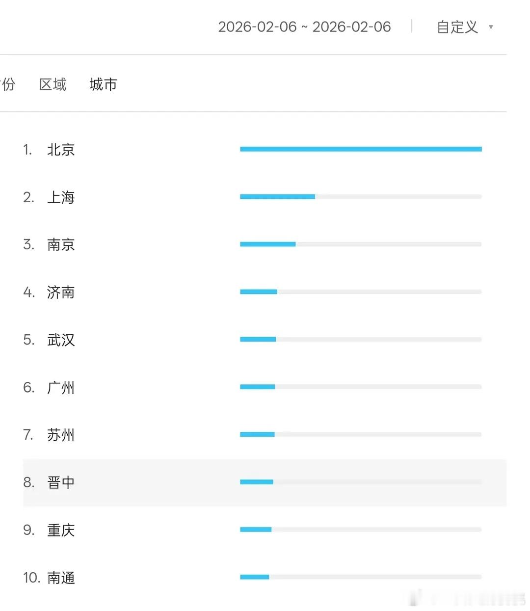
Task: Open the 自定义 date dropdown
Action: pos(456,27)
